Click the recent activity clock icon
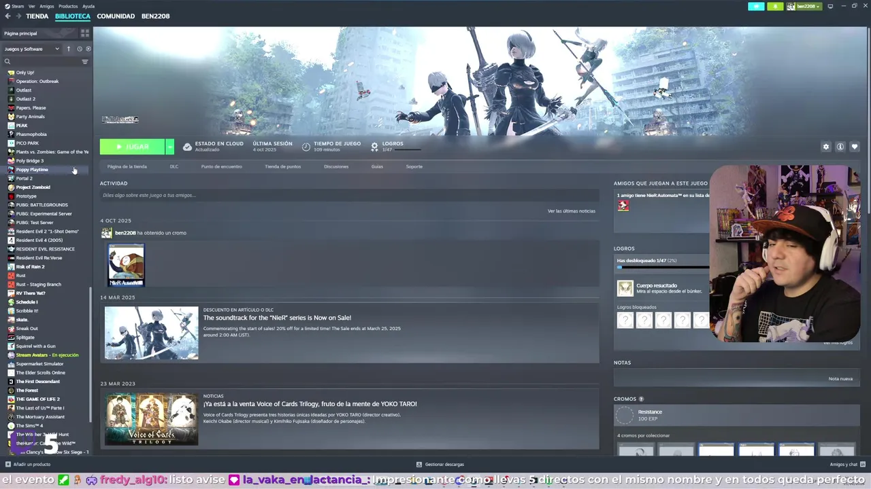This screenshot has height=489, width=871. click(79, 49)
